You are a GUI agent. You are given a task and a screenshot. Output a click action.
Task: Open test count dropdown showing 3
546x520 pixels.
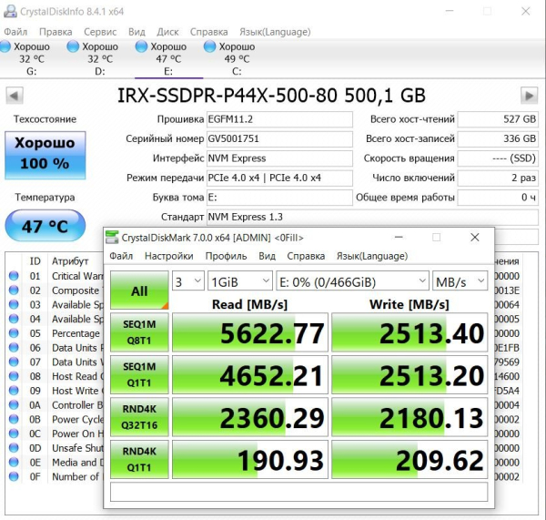tap(188, 280)
